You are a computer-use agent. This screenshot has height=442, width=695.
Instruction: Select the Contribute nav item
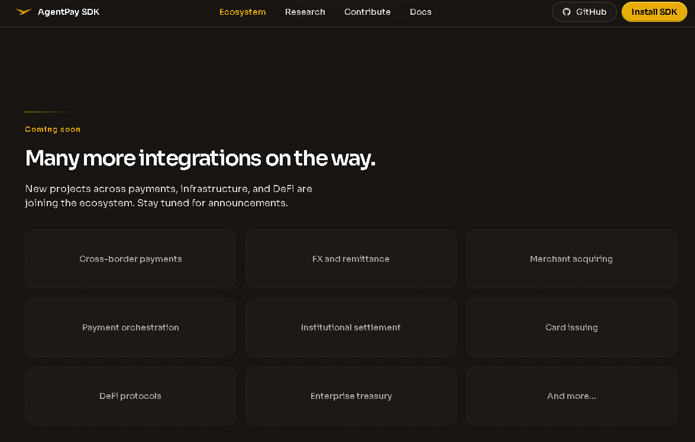click(x=367, y=12)
